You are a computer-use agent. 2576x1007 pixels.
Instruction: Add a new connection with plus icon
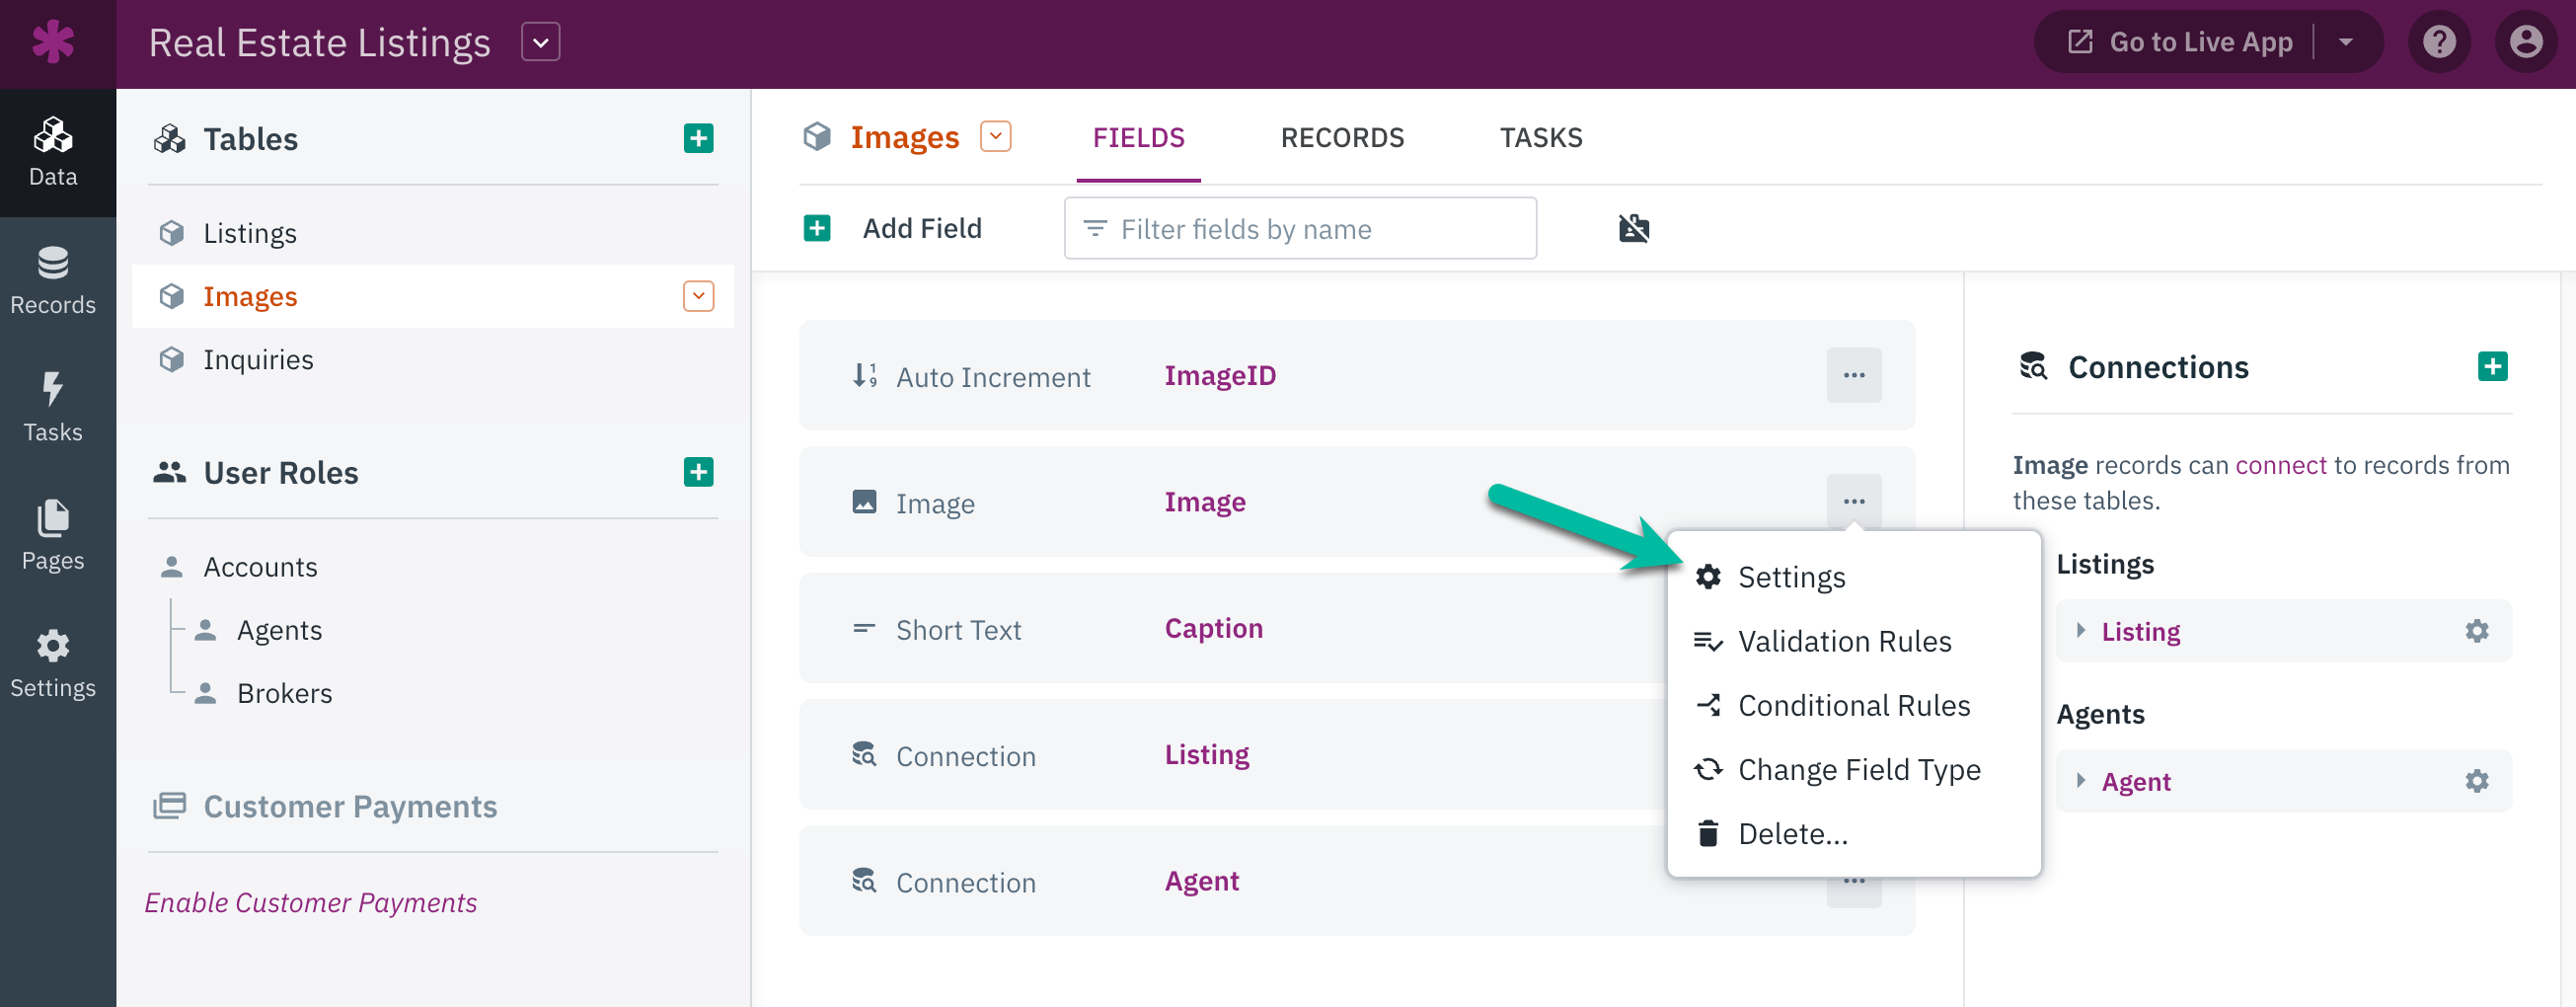click(2492, 367)
